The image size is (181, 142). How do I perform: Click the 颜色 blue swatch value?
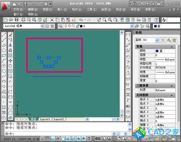click(165, 51)
